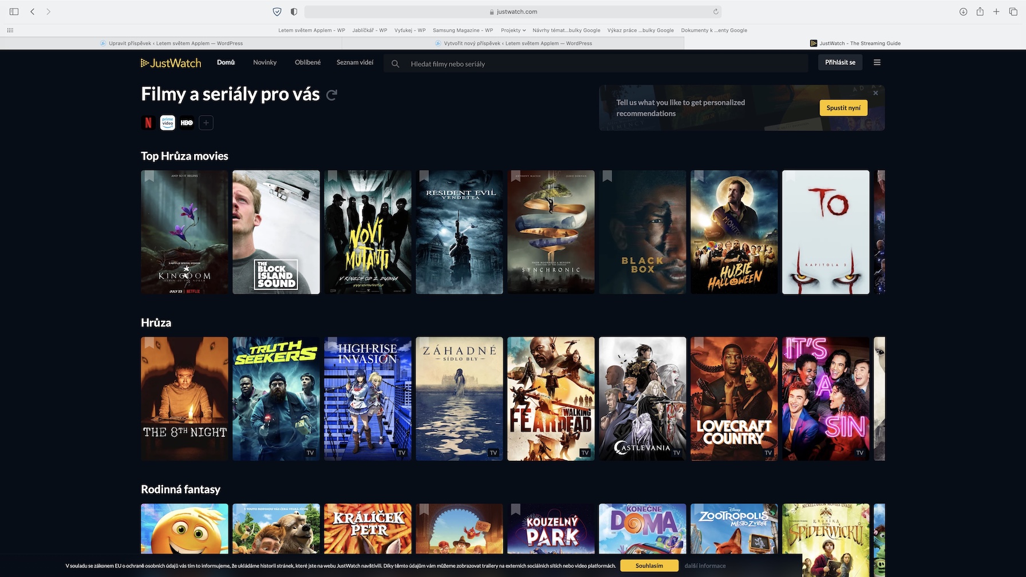Open the Vyfukej - WP bookmark
1026x577 pixels.
click(x=410, y=30)
